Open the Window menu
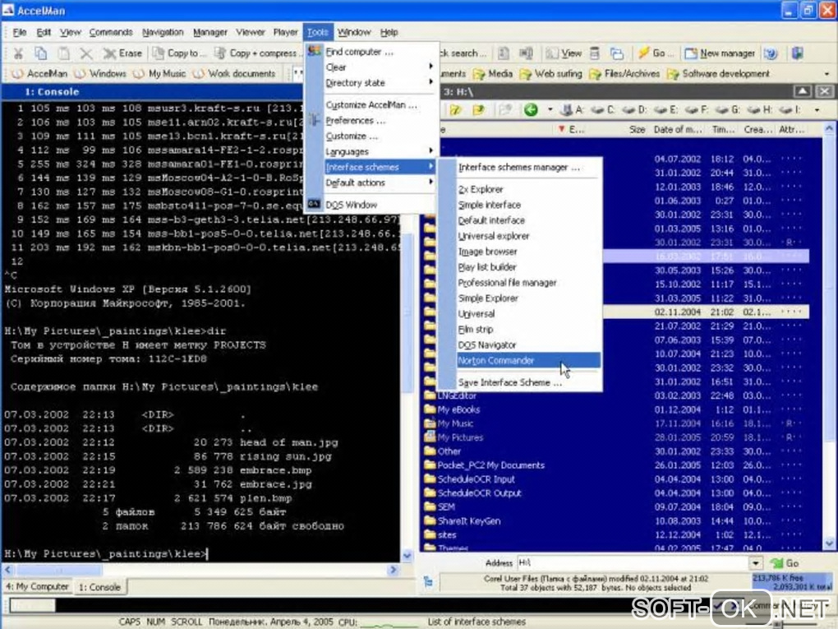838x629 pixels. (354, 32)
